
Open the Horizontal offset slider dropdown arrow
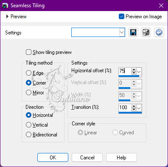click(x=139, y=71)
